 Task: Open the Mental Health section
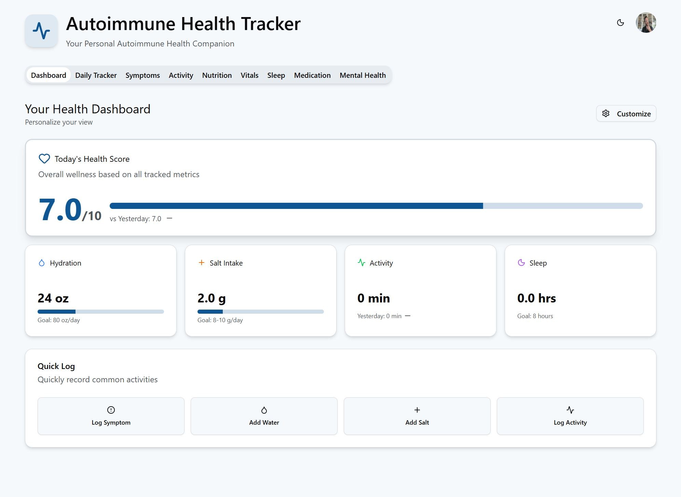coord(363,75)
